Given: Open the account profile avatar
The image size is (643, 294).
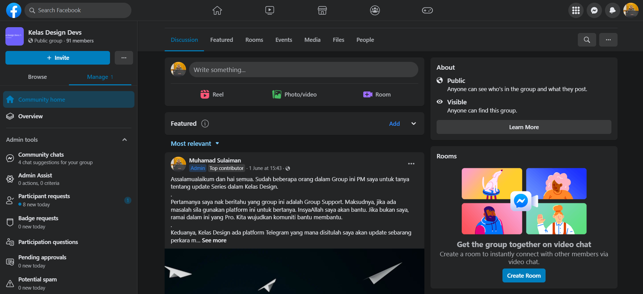Looking at the screenshot, I should coord(631,11).
